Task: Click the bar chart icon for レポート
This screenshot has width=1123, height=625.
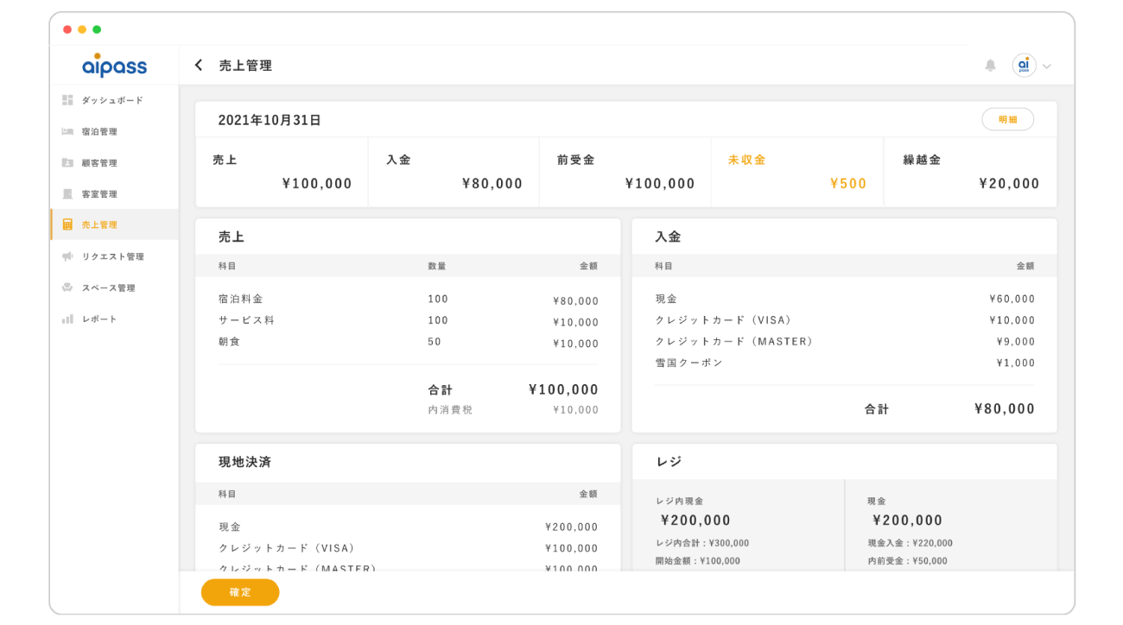Action: (x=67, y=319)
